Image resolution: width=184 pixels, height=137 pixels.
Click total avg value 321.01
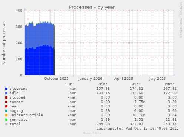137,124
